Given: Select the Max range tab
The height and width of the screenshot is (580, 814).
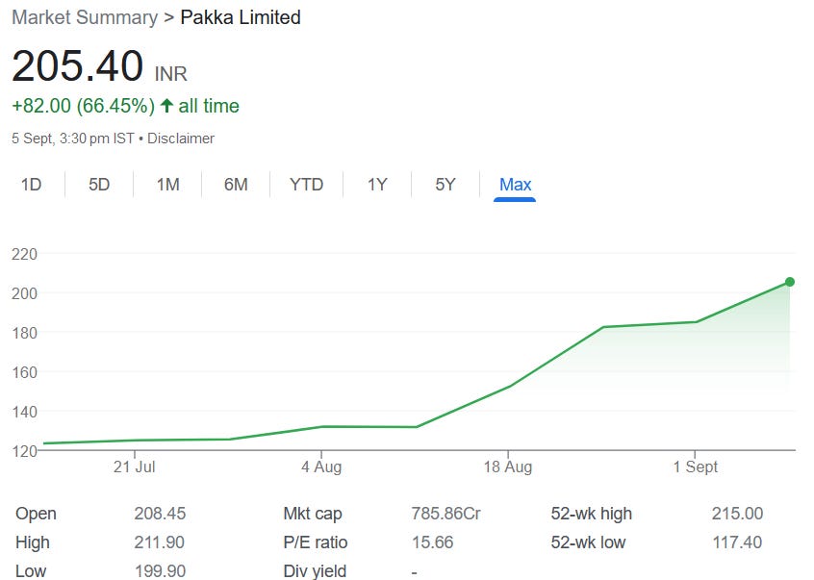Looking at the screenshot, I should 515,184.
